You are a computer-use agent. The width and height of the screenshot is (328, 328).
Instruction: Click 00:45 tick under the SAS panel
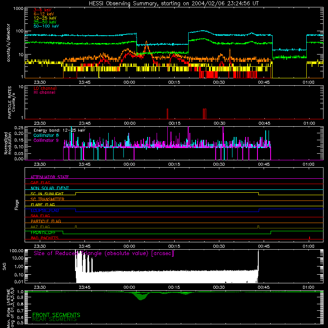tap(264, 287)
